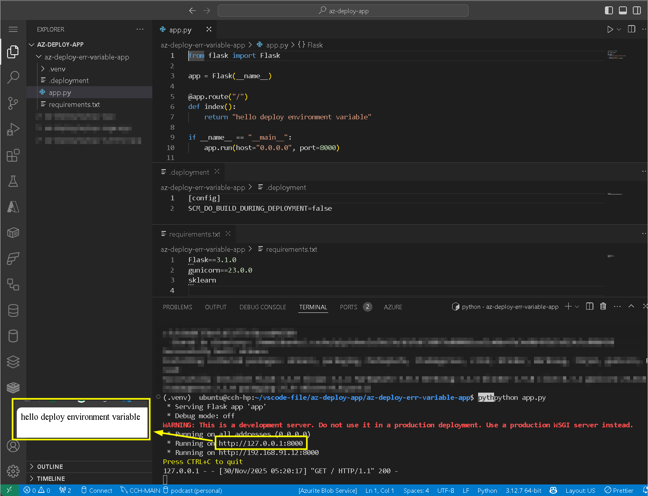648x496 pixels.
Task: Open the Source Control view
Action: [x=13, y=103]
